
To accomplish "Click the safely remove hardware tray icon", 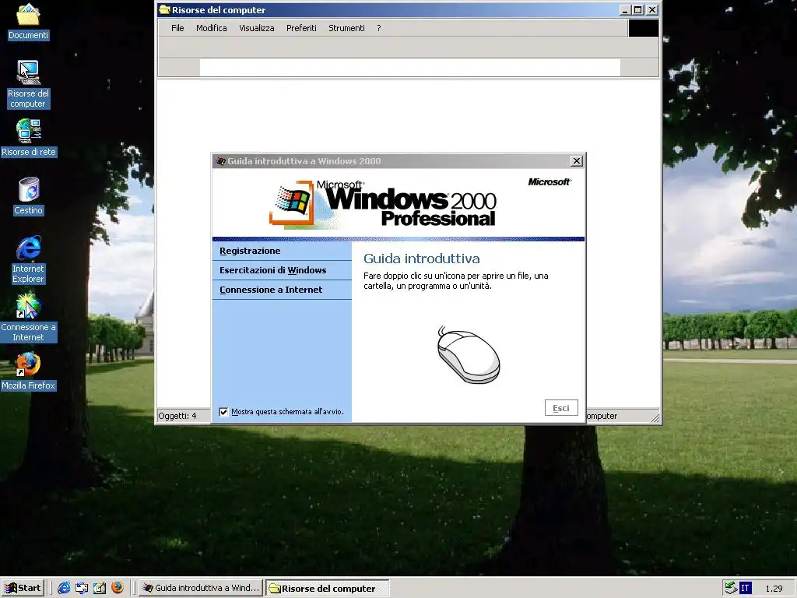I will click(x=731, y=588).
